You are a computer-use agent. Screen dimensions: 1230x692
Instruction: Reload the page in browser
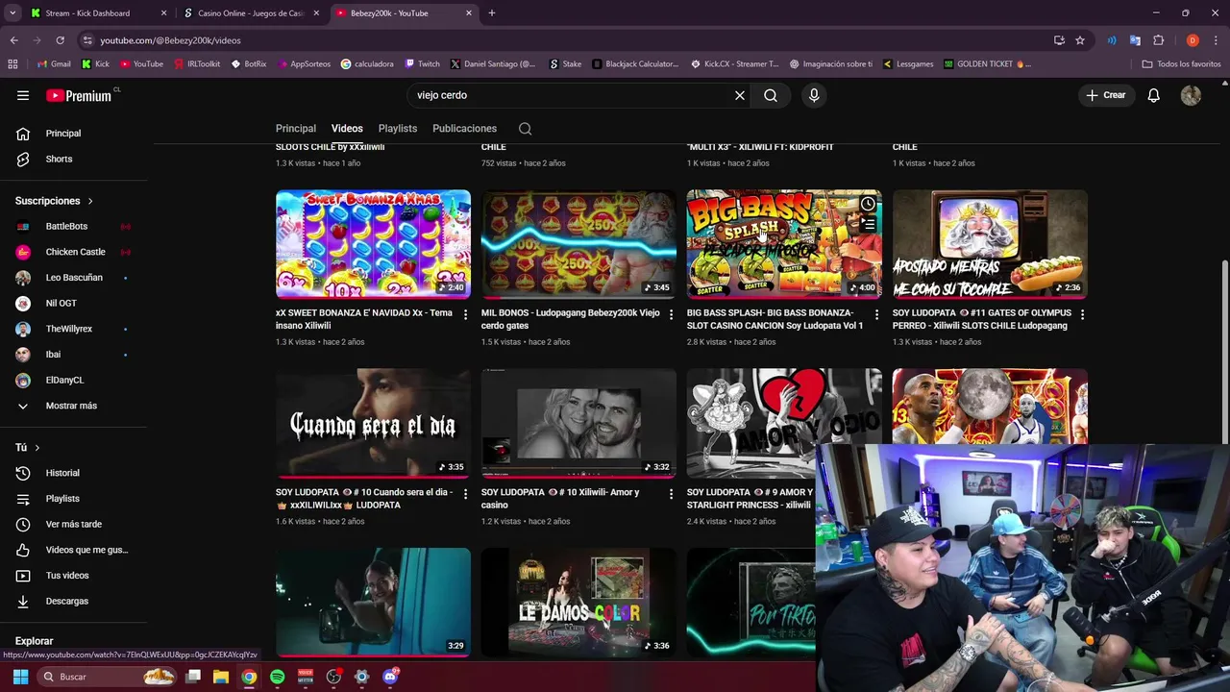(60, 40)
